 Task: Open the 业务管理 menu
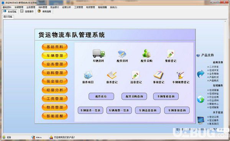(31, 7)
